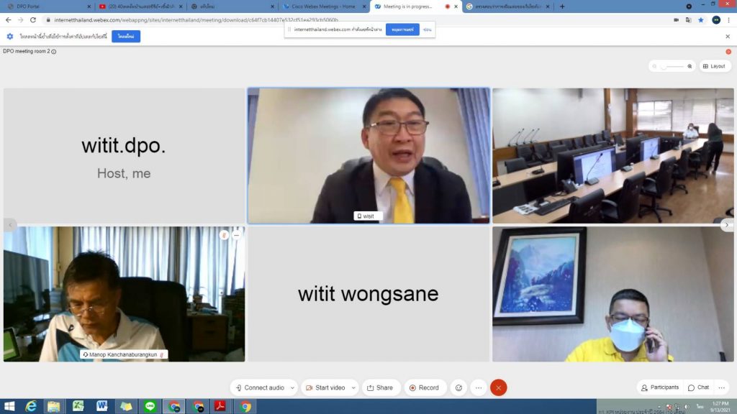Show meeting info icon beside DPO meeting room 2
Image resolution: width=737 pixels, height=414 pixels.
(x=54, y=52)
